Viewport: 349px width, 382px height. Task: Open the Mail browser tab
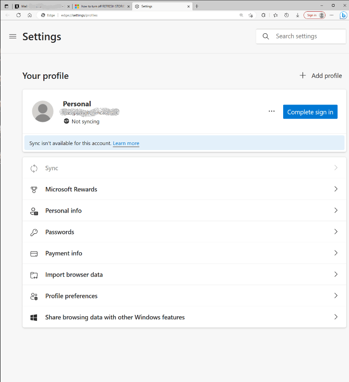(x=41, y=6)
